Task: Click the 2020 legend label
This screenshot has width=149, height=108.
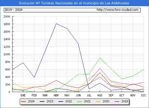Action: (x=106, y=101)
